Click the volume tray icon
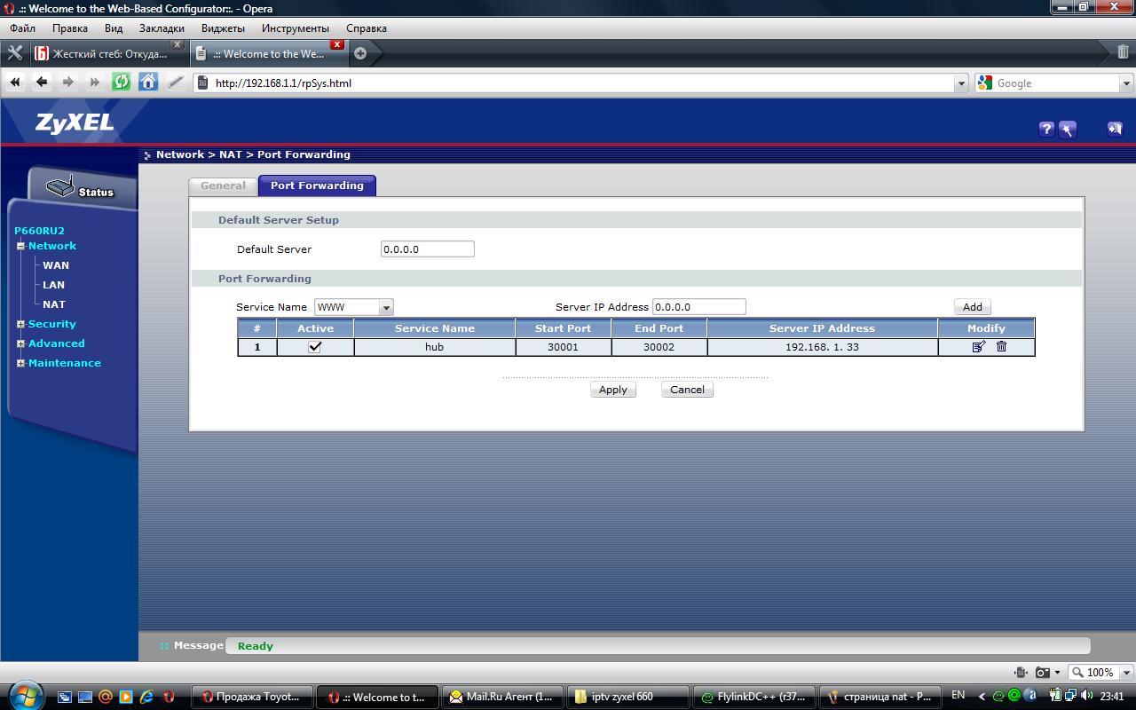The width and height of the screenshot is (1136, 710). pos(1087,696)
